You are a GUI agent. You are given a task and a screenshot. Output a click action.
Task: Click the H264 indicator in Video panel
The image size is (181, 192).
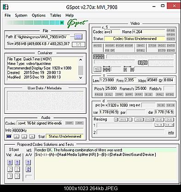coord(170,39)
